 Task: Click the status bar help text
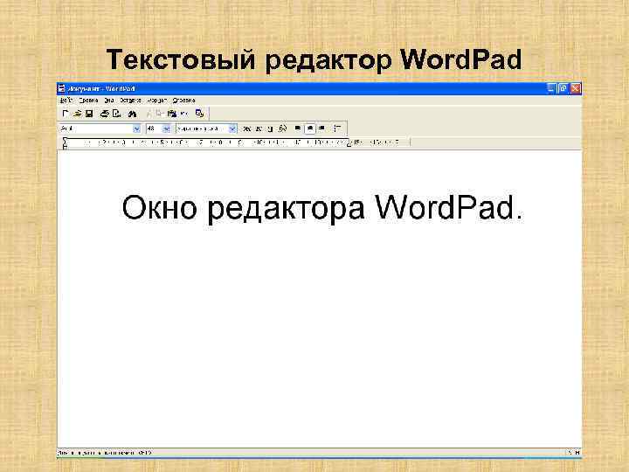tap(105, 453)
